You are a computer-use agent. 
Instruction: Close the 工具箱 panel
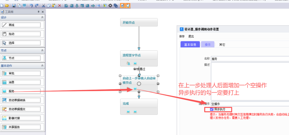coord(43,12)
